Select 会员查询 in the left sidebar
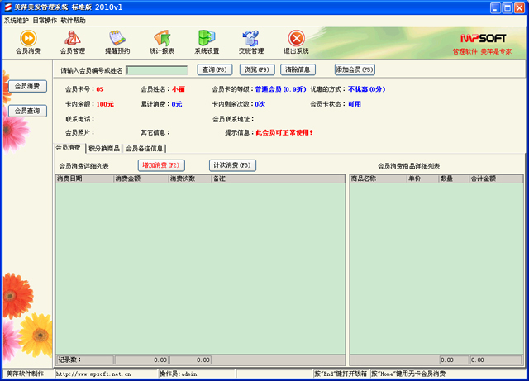This screenshot has height=381, width=529. (26, 111)
